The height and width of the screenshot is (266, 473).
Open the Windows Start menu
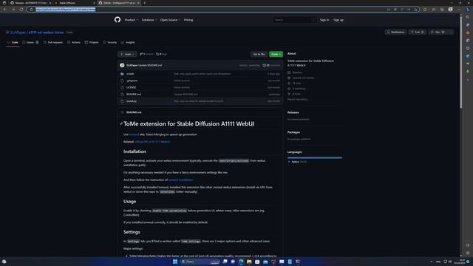coord(175,262)
